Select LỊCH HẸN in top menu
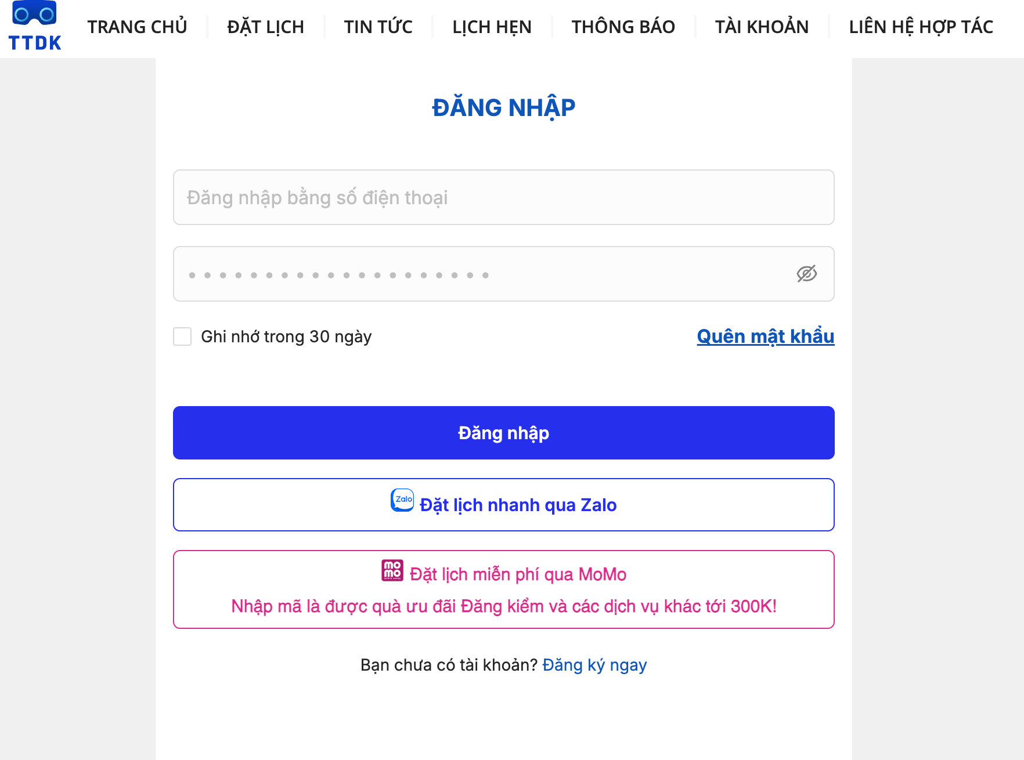The height and width of the screenshot is (760, 1024). coord(492,27)
